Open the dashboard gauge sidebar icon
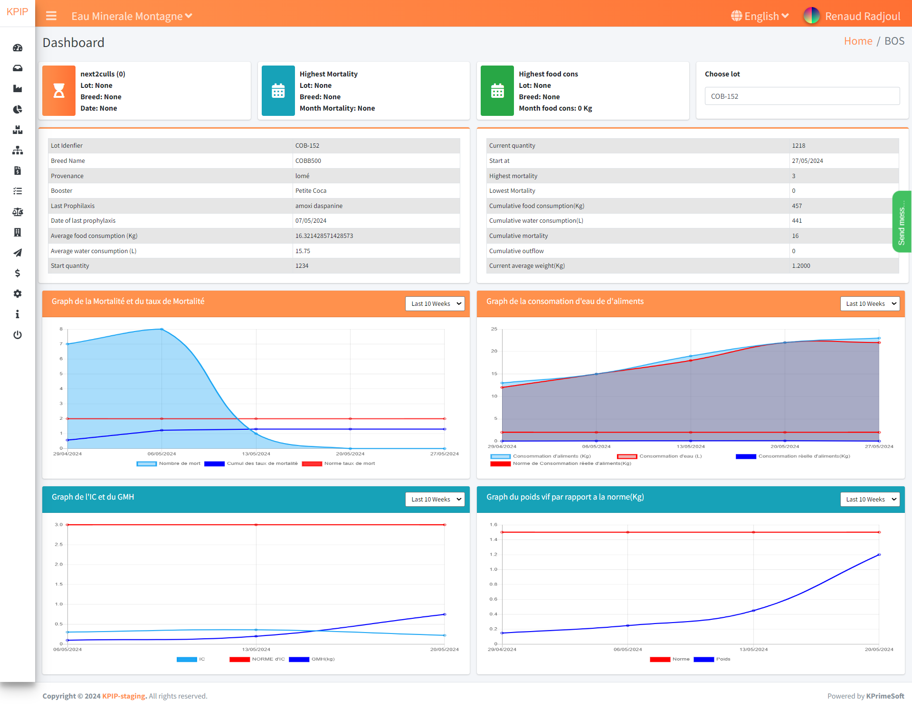 [18, 47]
